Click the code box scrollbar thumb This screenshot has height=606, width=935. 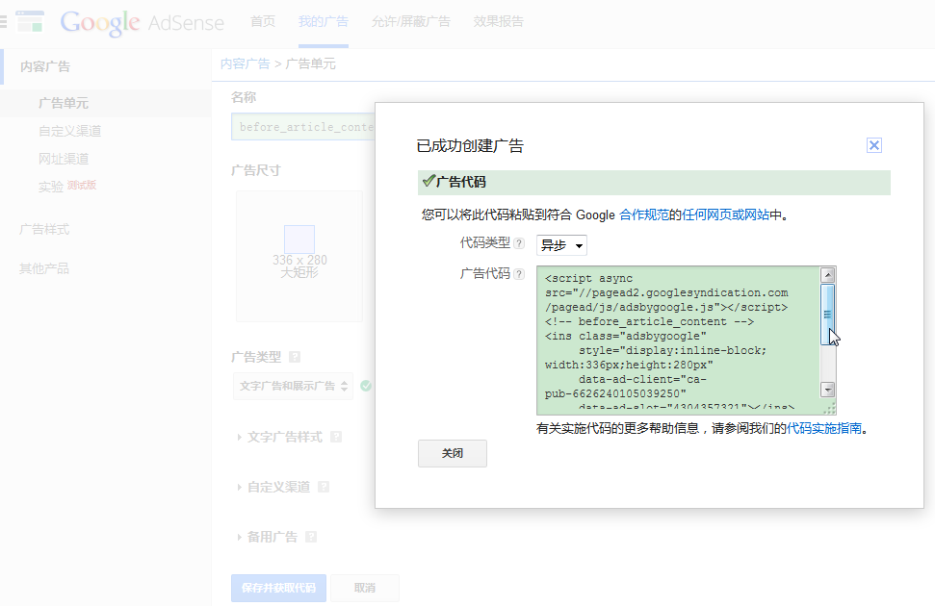[x=828, y=315]
